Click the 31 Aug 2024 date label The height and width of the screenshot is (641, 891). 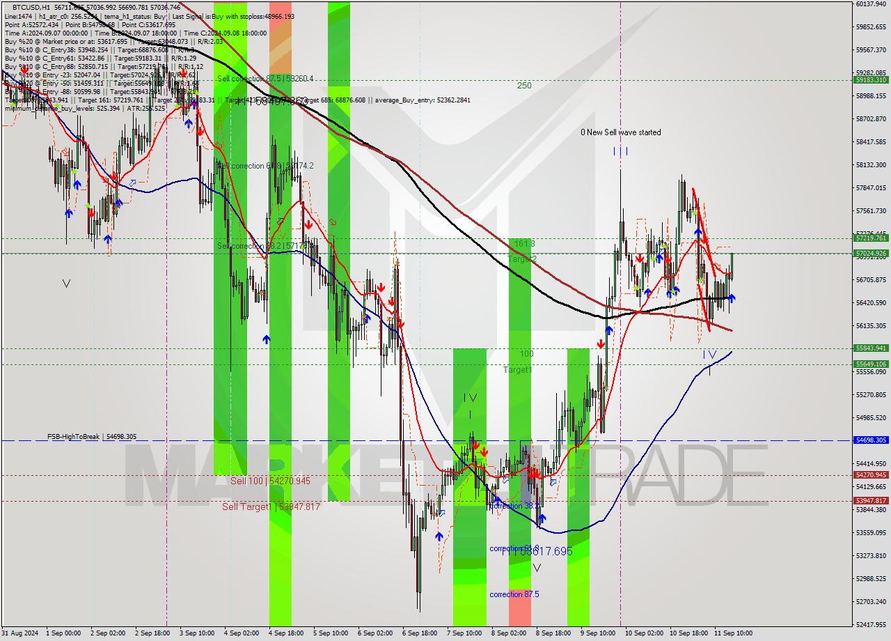click(x=18, y=633)
